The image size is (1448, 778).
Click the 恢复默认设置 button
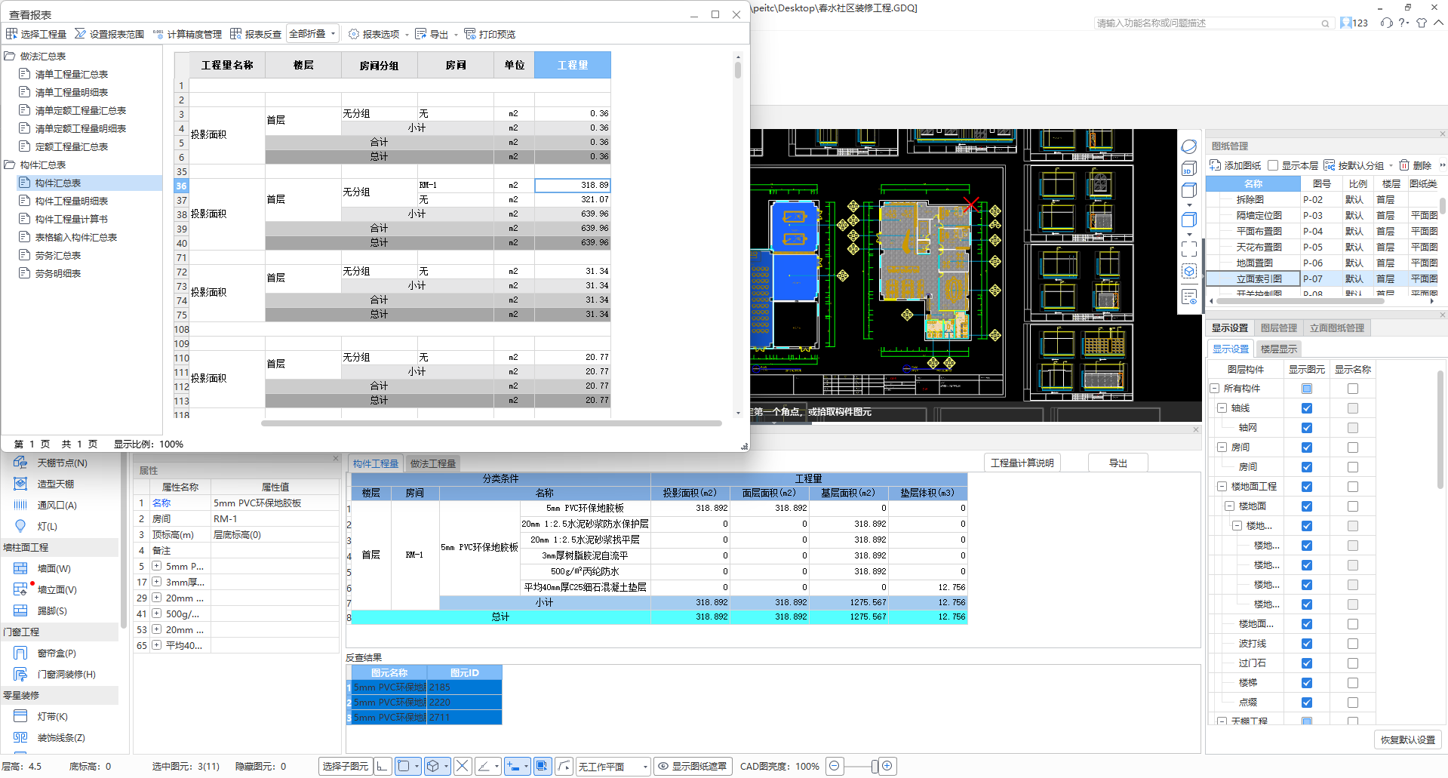(1408, 740)
